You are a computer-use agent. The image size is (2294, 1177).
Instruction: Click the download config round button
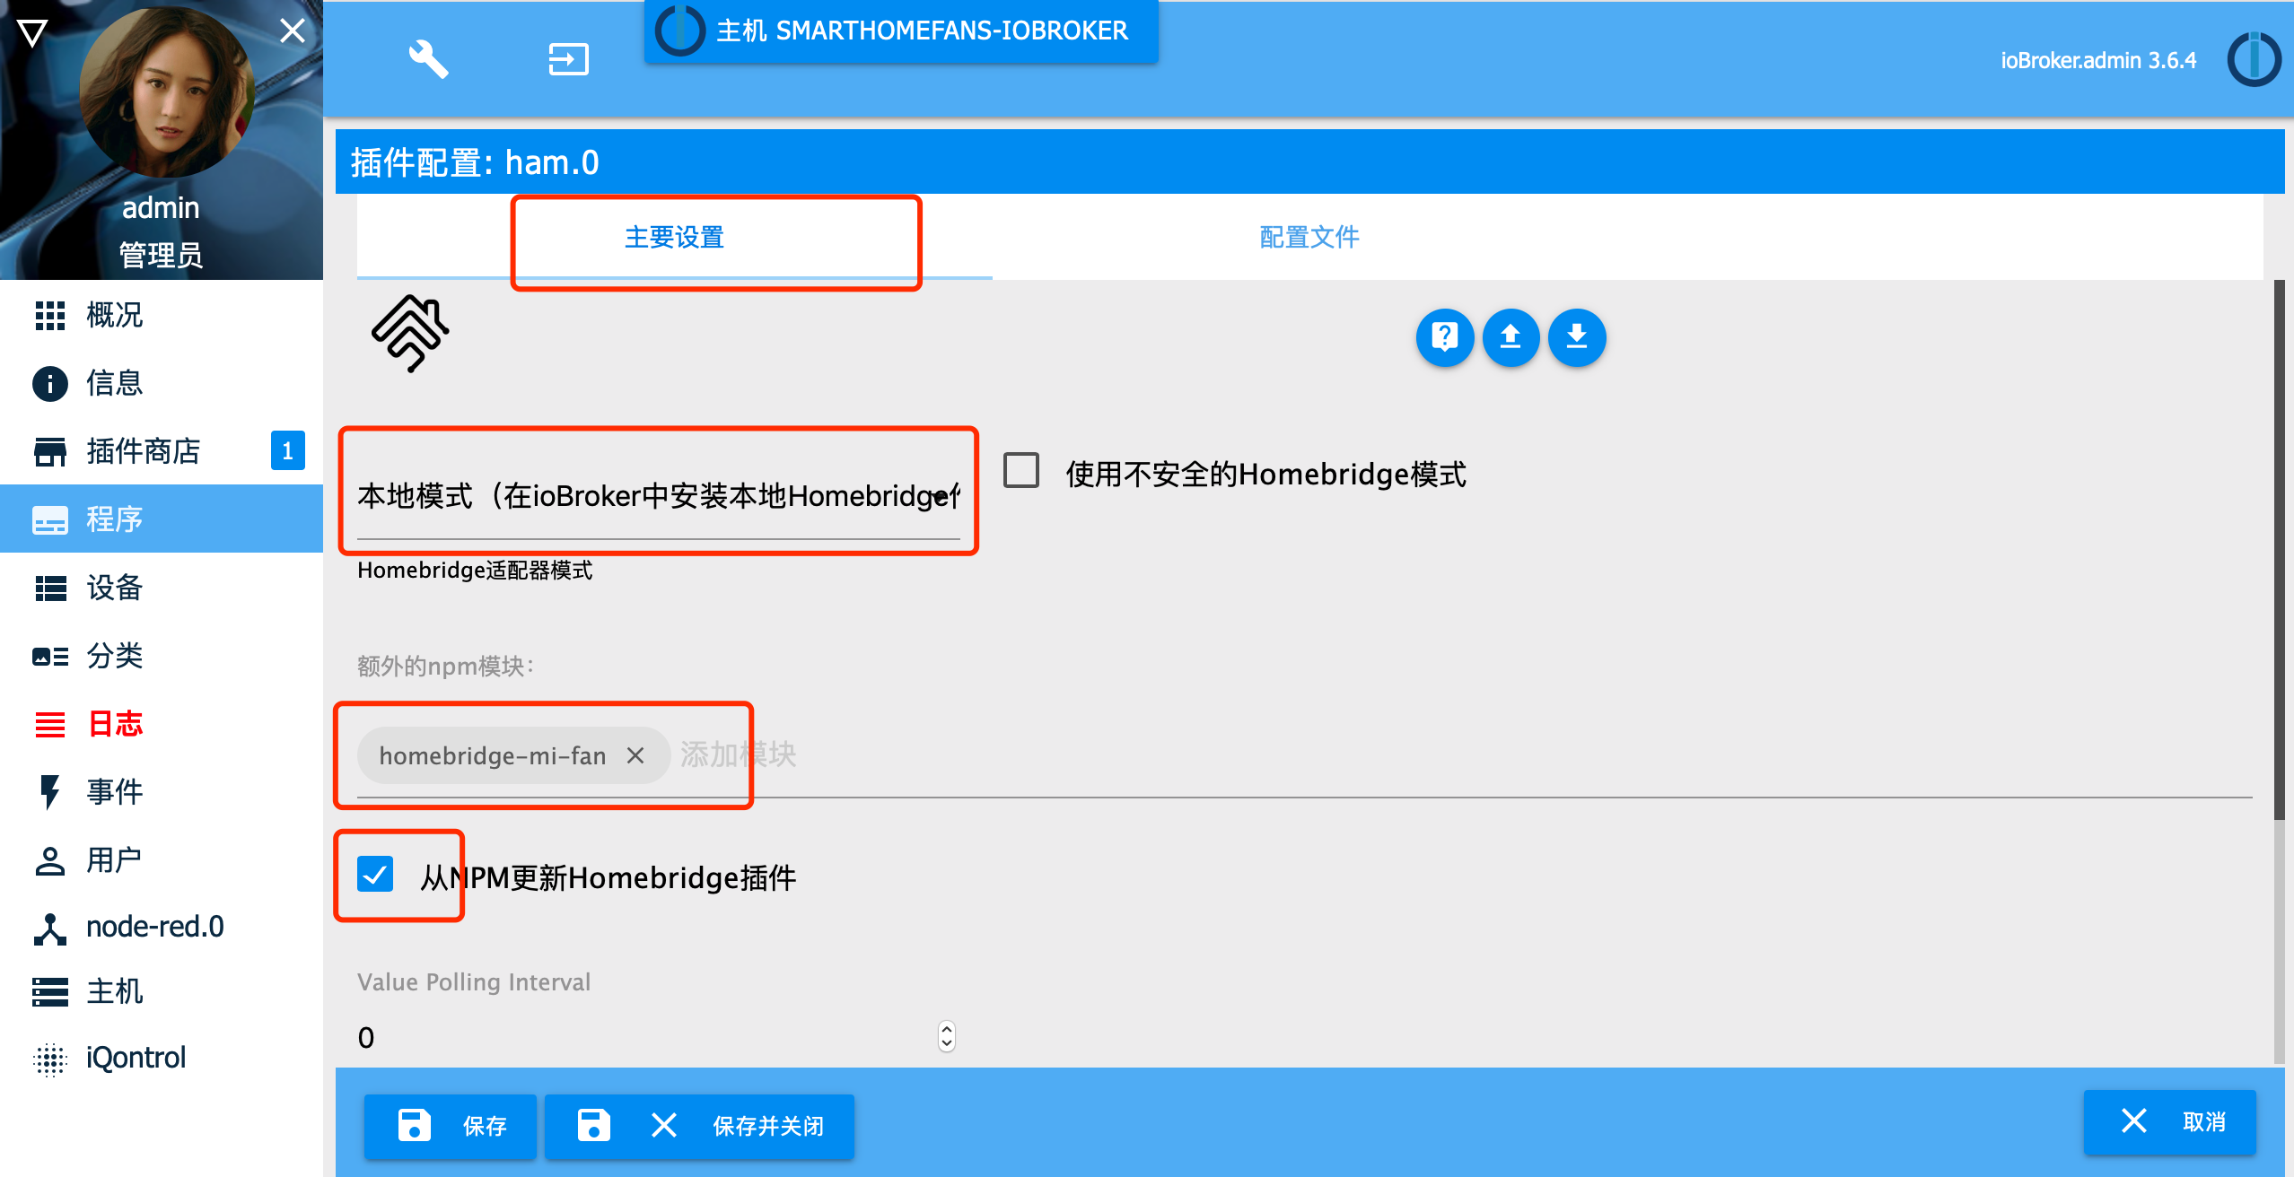coord(1577,337)
